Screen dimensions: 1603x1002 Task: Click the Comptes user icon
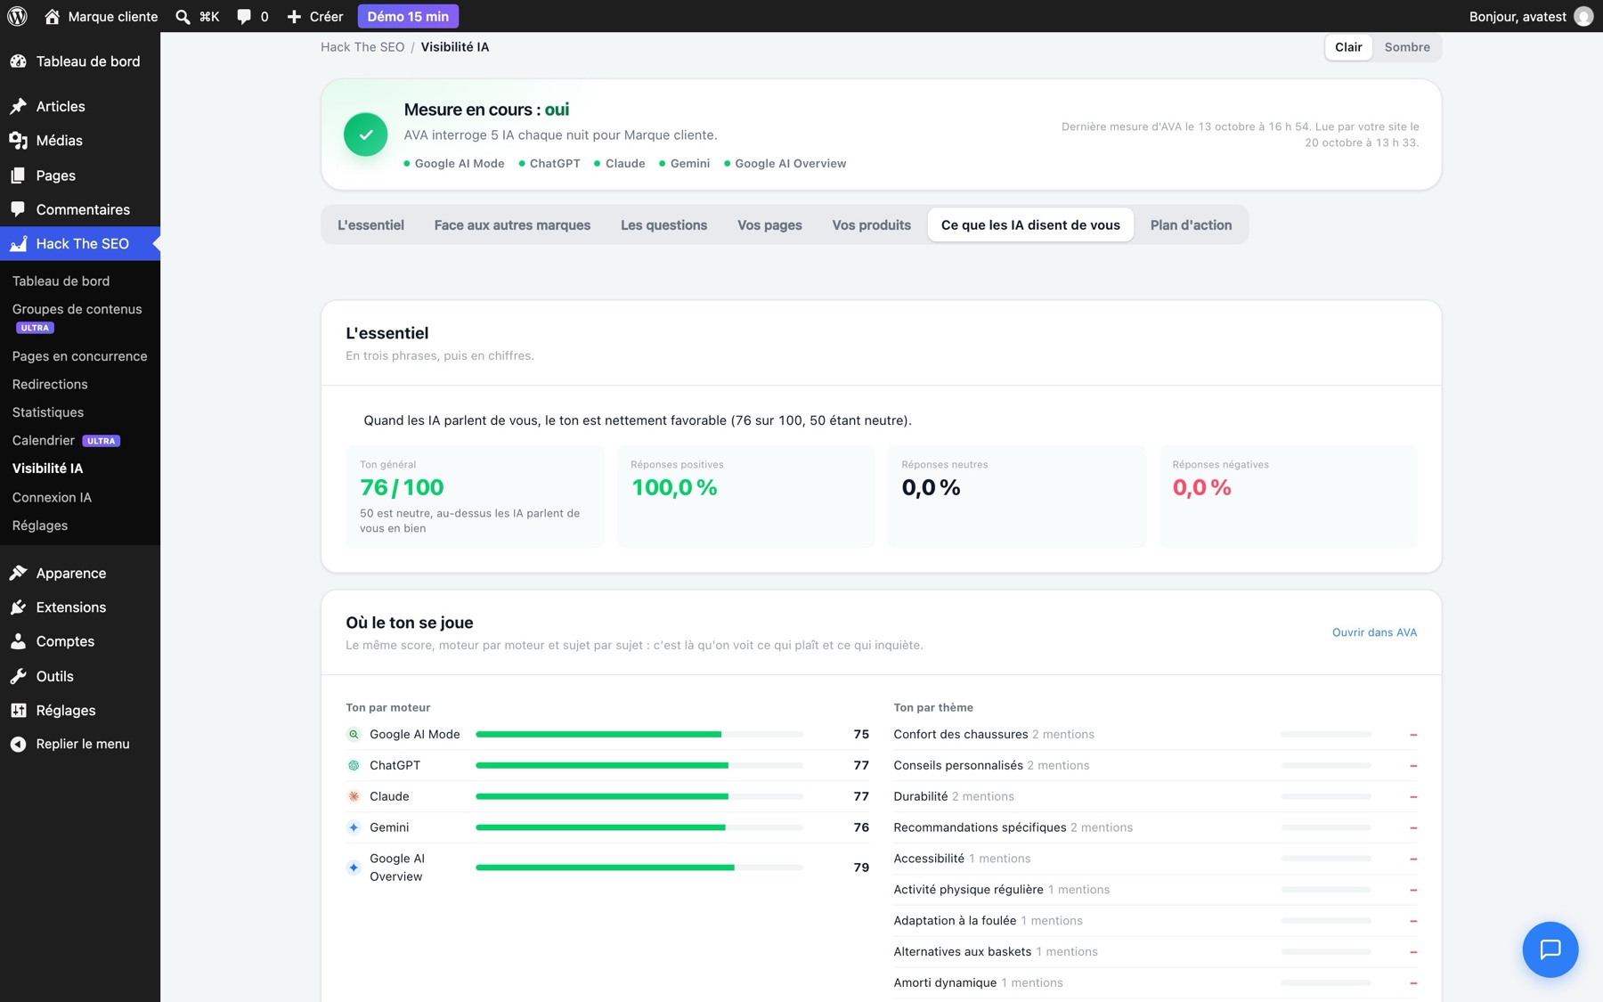(18, 641)
